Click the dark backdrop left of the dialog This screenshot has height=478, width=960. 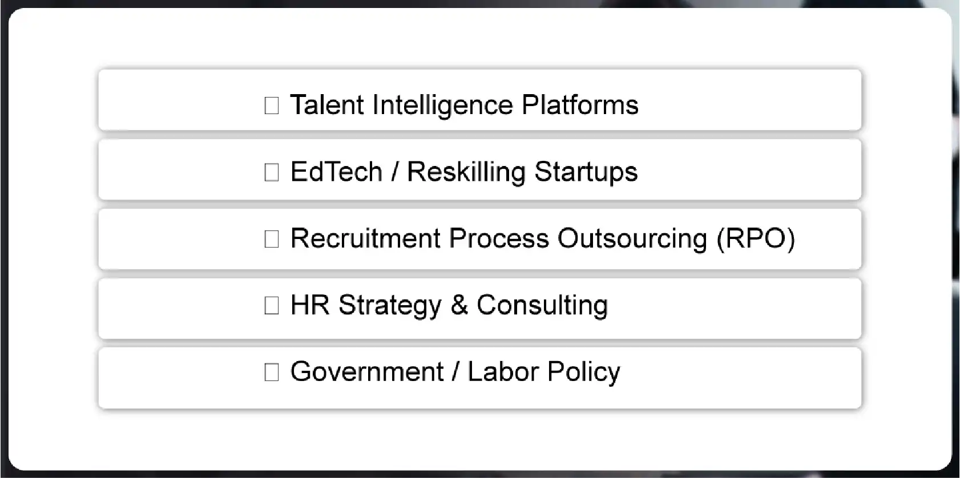[3, 240]
